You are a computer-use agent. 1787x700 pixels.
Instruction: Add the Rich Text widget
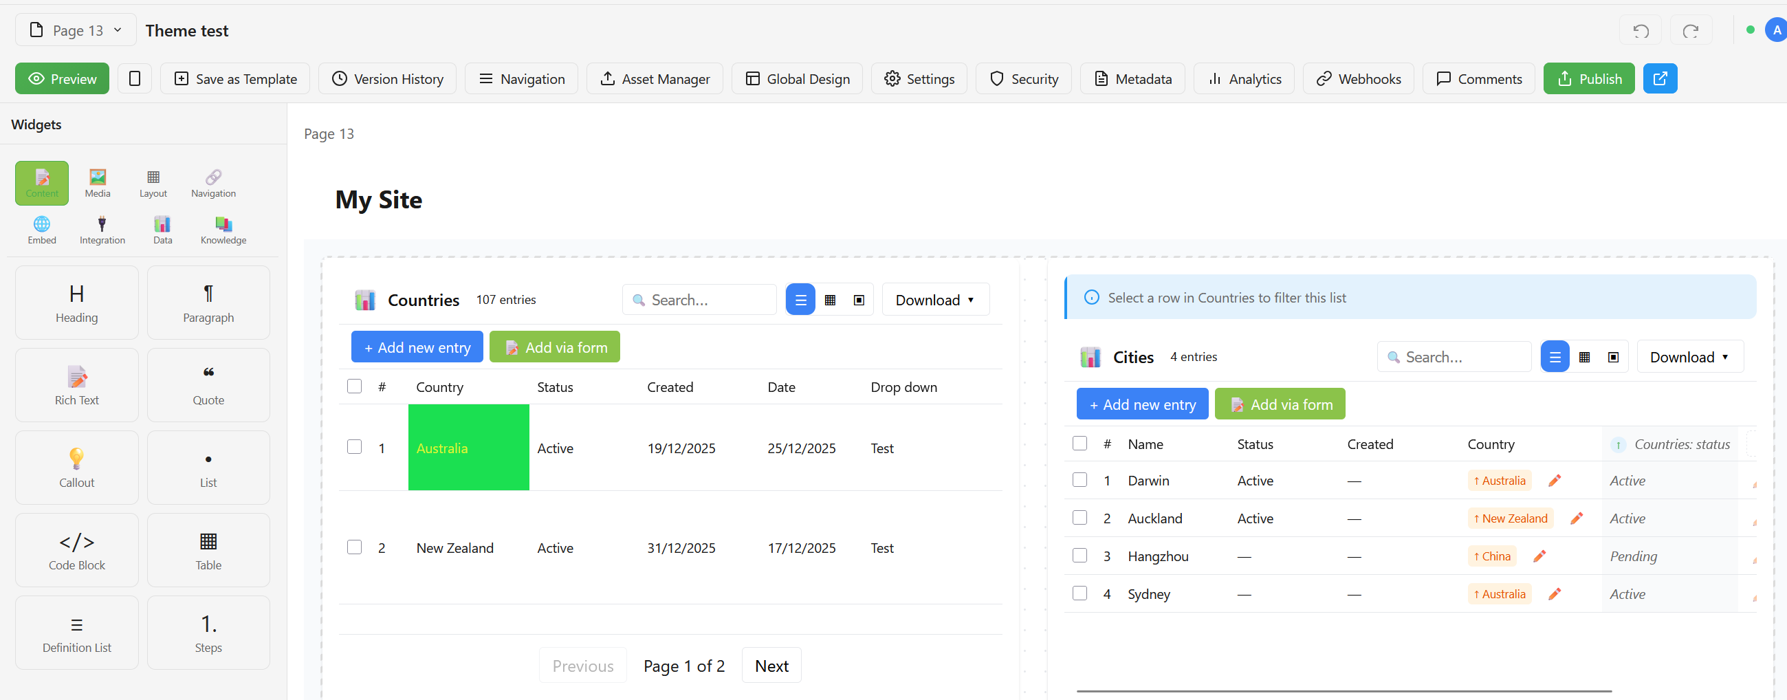(76, 385)
